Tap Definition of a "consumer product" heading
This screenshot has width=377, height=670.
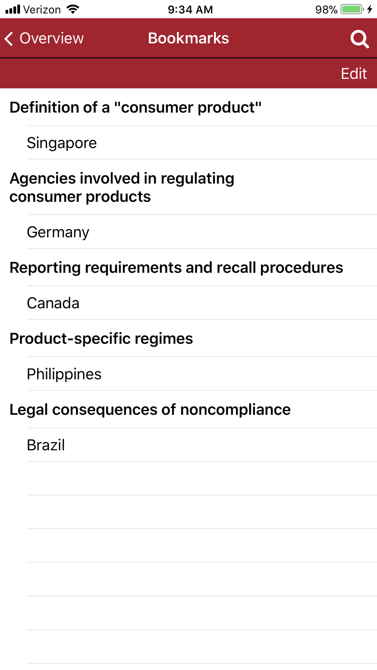point(135,107)
